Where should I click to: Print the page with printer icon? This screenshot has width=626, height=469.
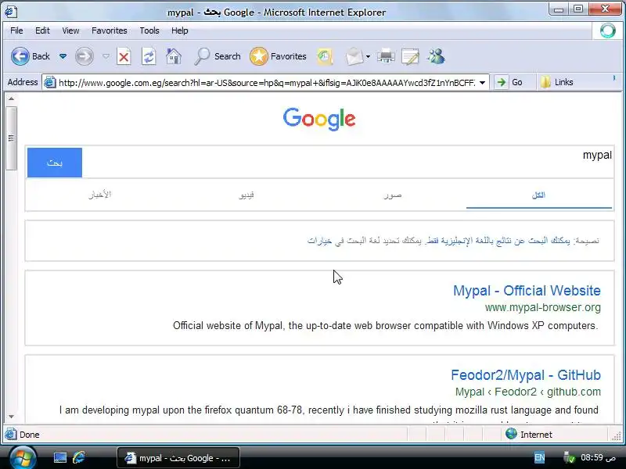click(386, 56)
